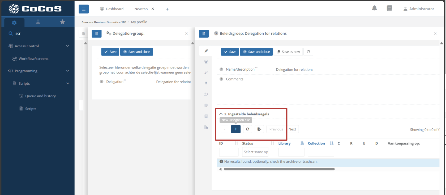Click the hamburger menu button
Image resolution: width=446 pixels, height=195 pixels.
coord(84,9)
